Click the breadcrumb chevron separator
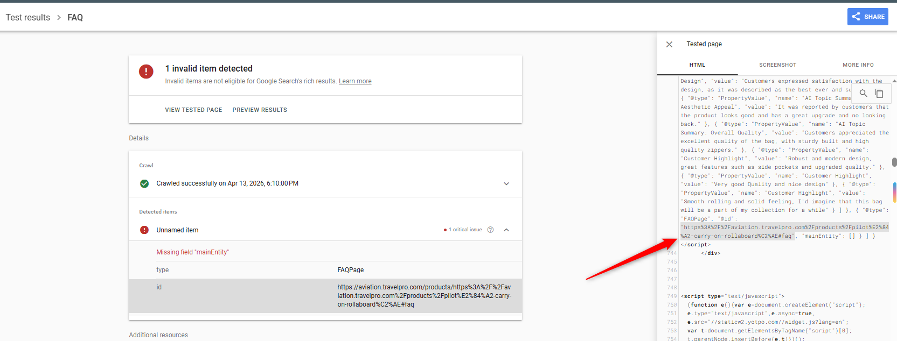 [x=59, y=17]
